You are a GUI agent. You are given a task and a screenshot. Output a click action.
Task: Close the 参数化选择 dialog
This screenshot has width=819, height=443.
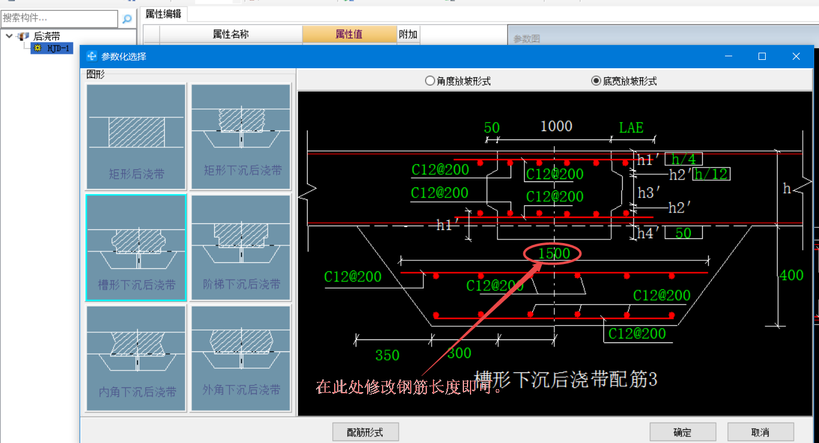click(x=796, y=56)
